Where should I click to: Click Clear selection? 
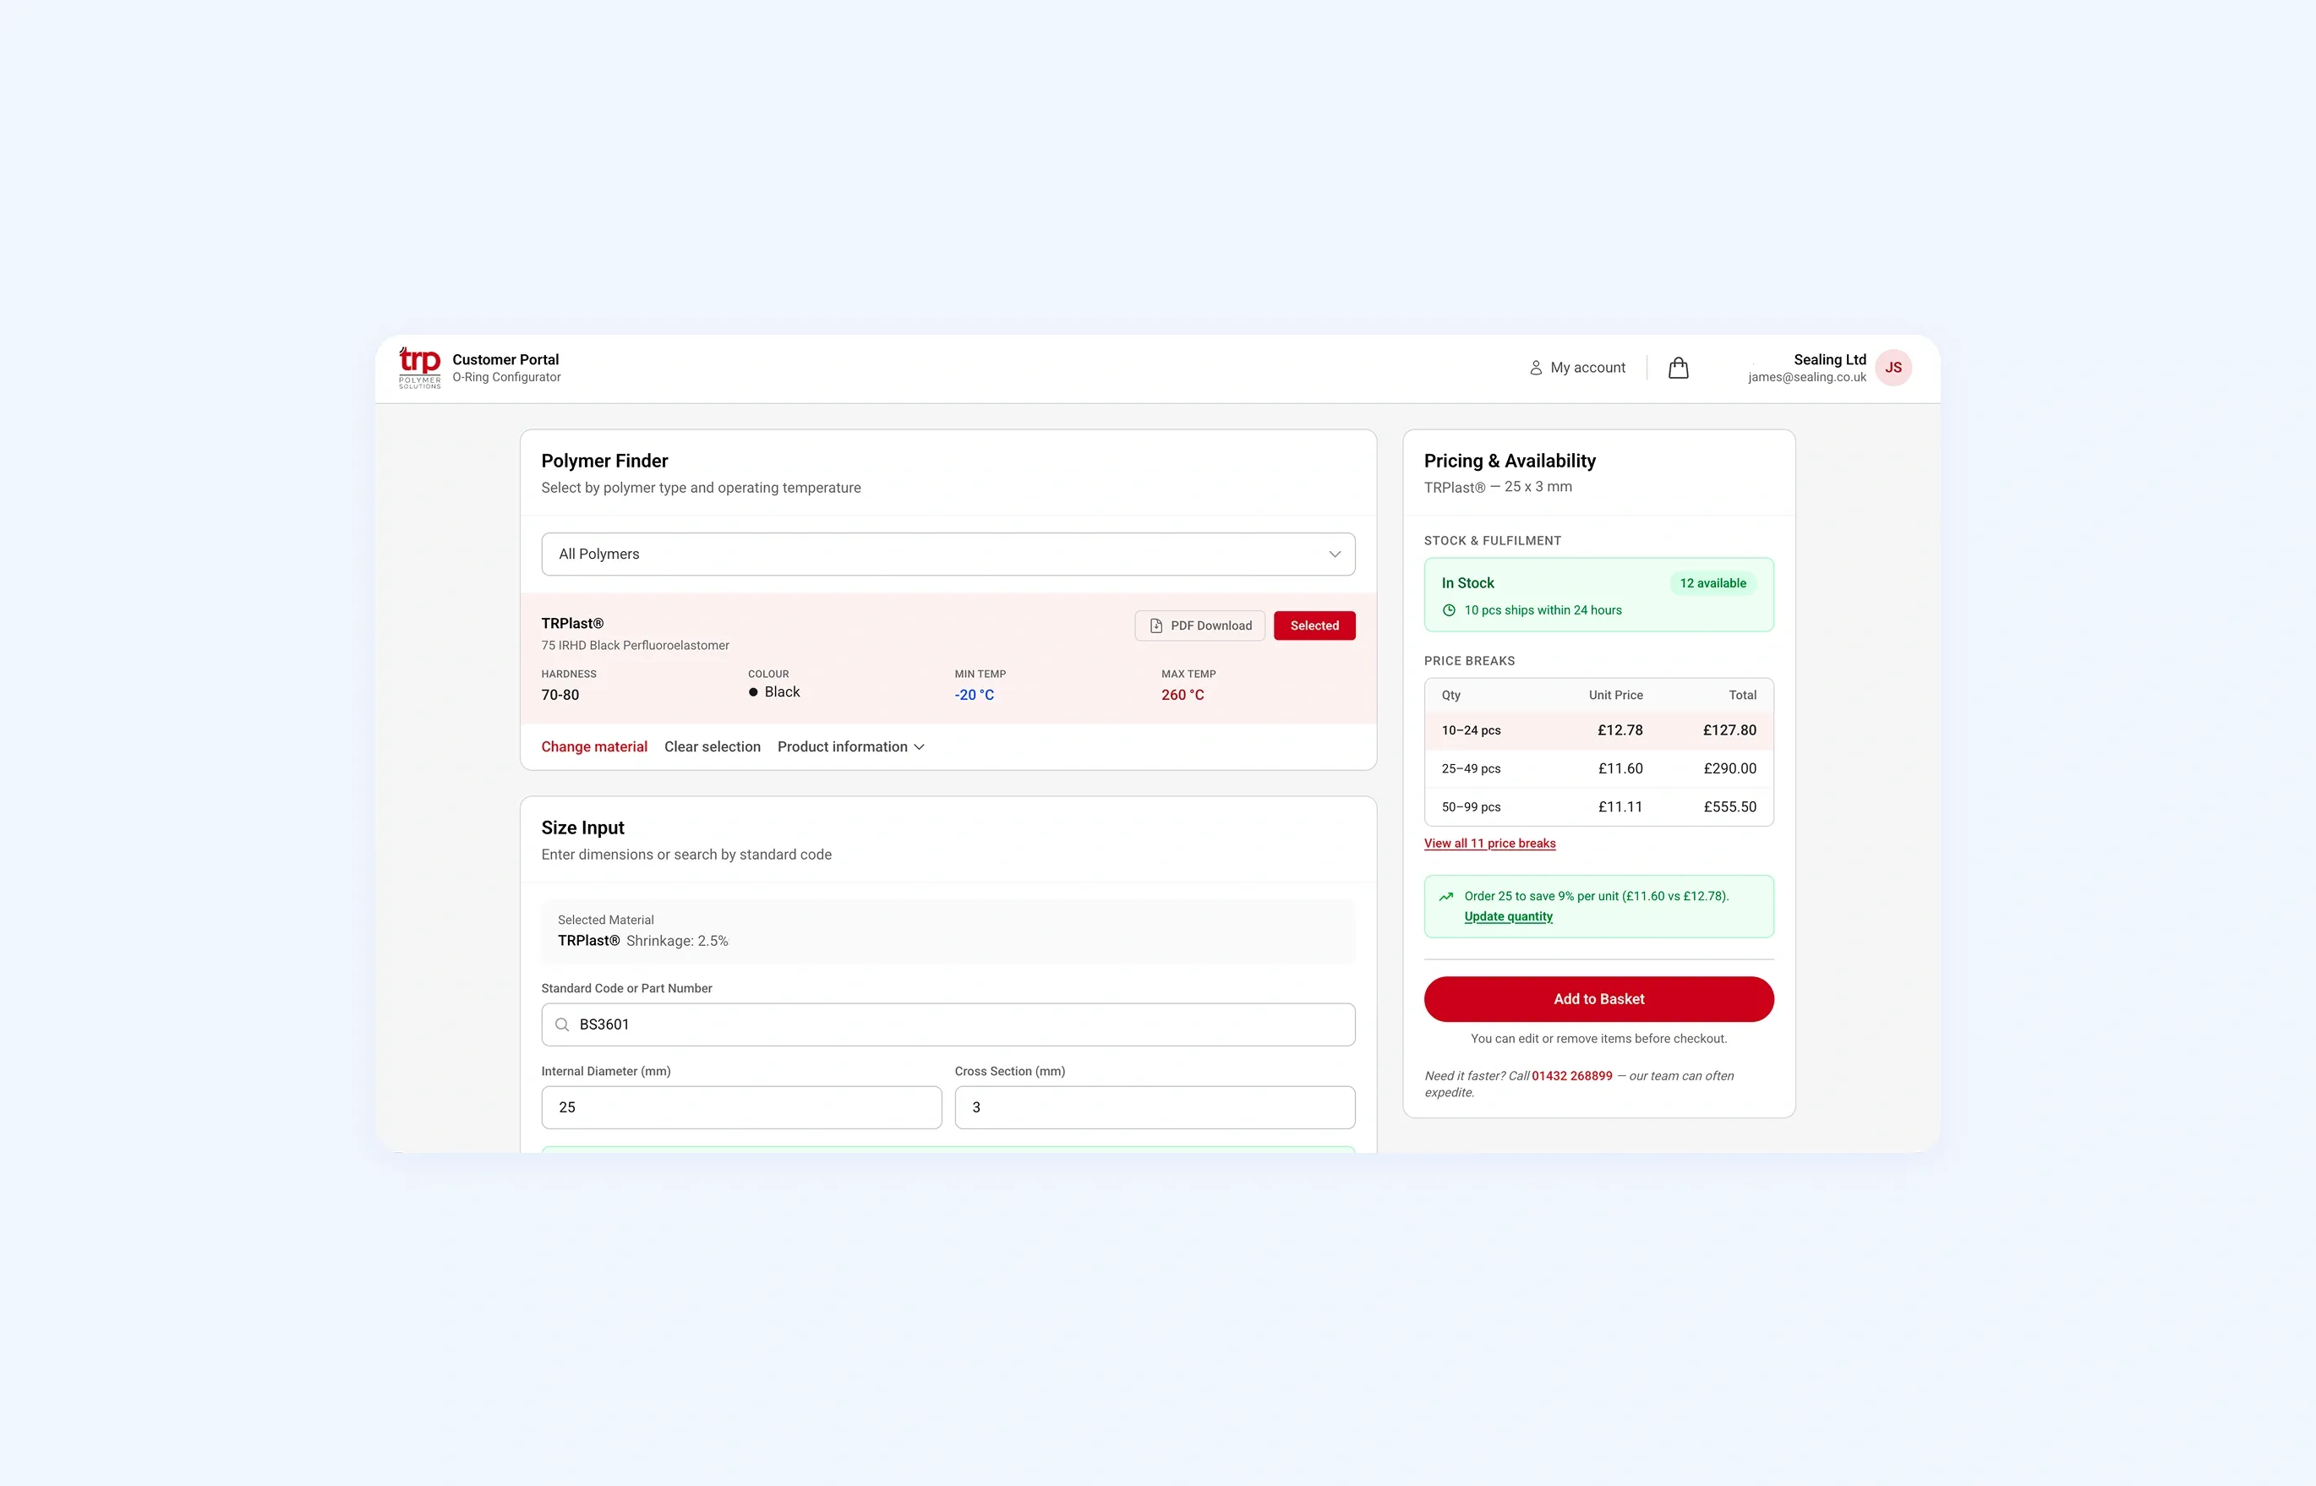712,747
